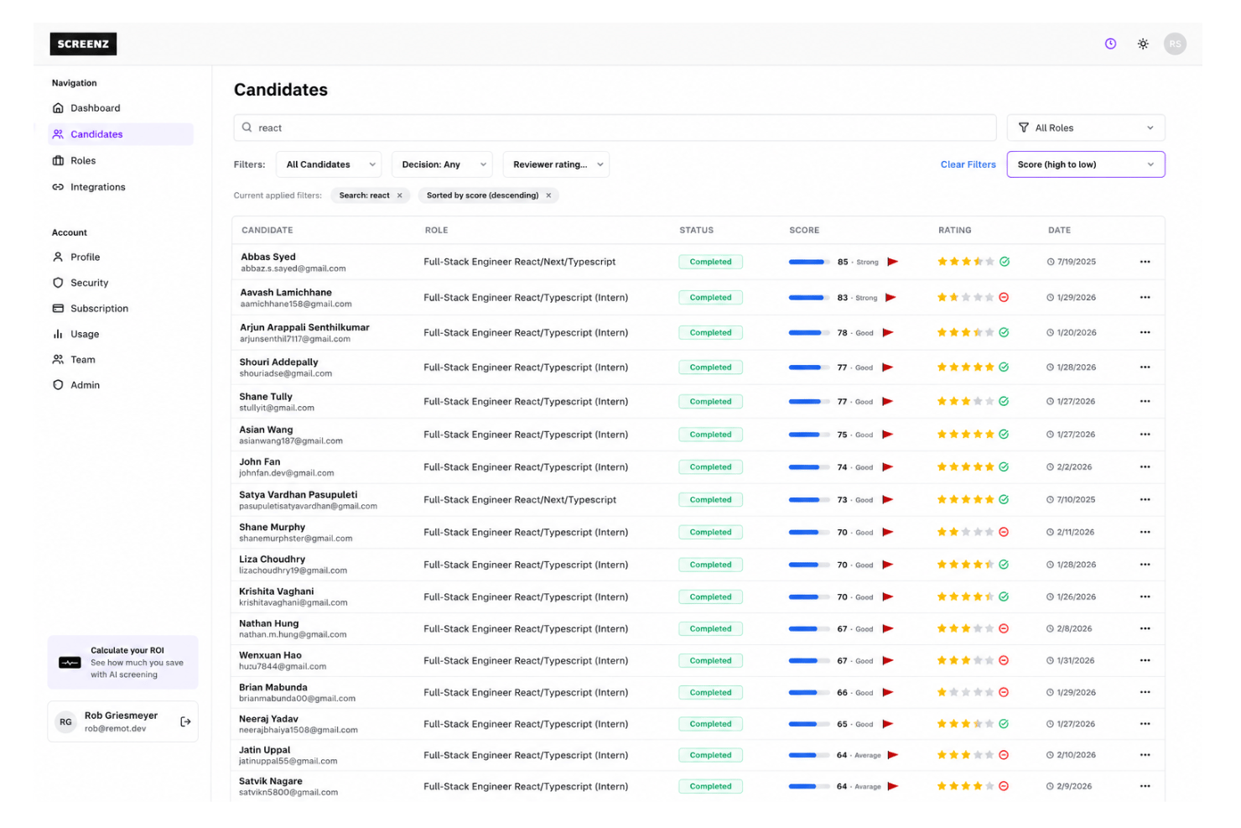Open the more options menu for Liza Choudhry
The width and height of the screenshot is (1241, 828).
(x=1145, y=565)
